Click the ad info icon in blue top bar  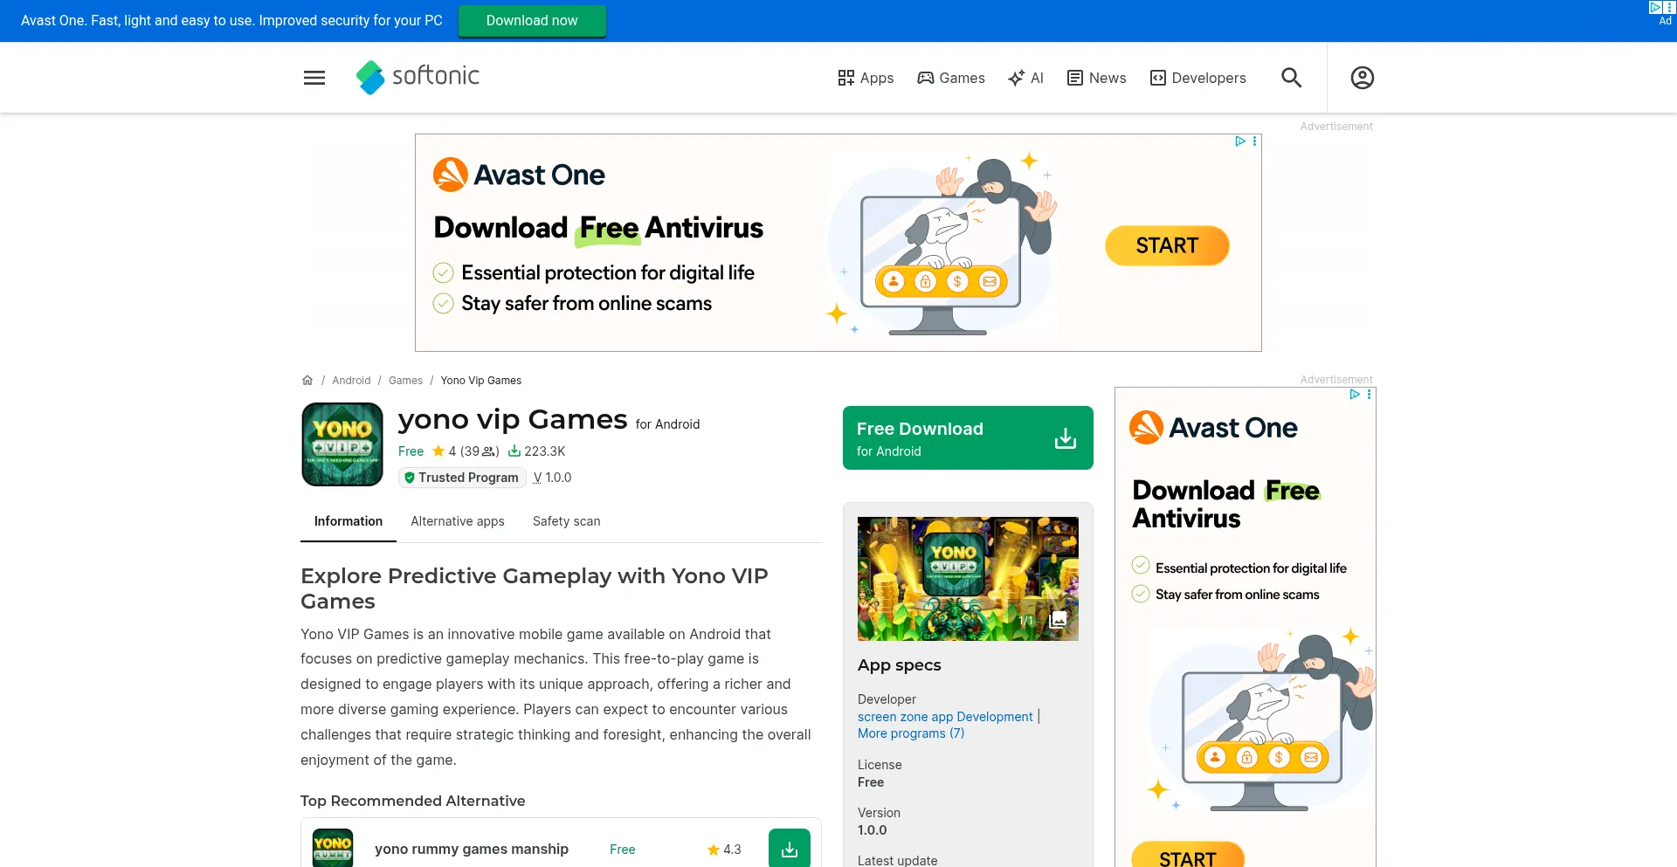1655,7
